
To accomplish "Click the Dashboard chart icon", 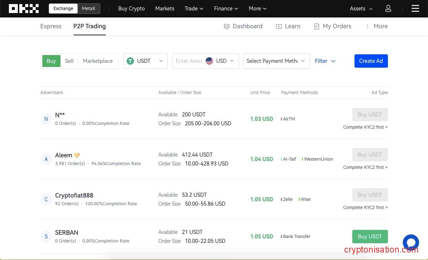I will coord(227,26).
